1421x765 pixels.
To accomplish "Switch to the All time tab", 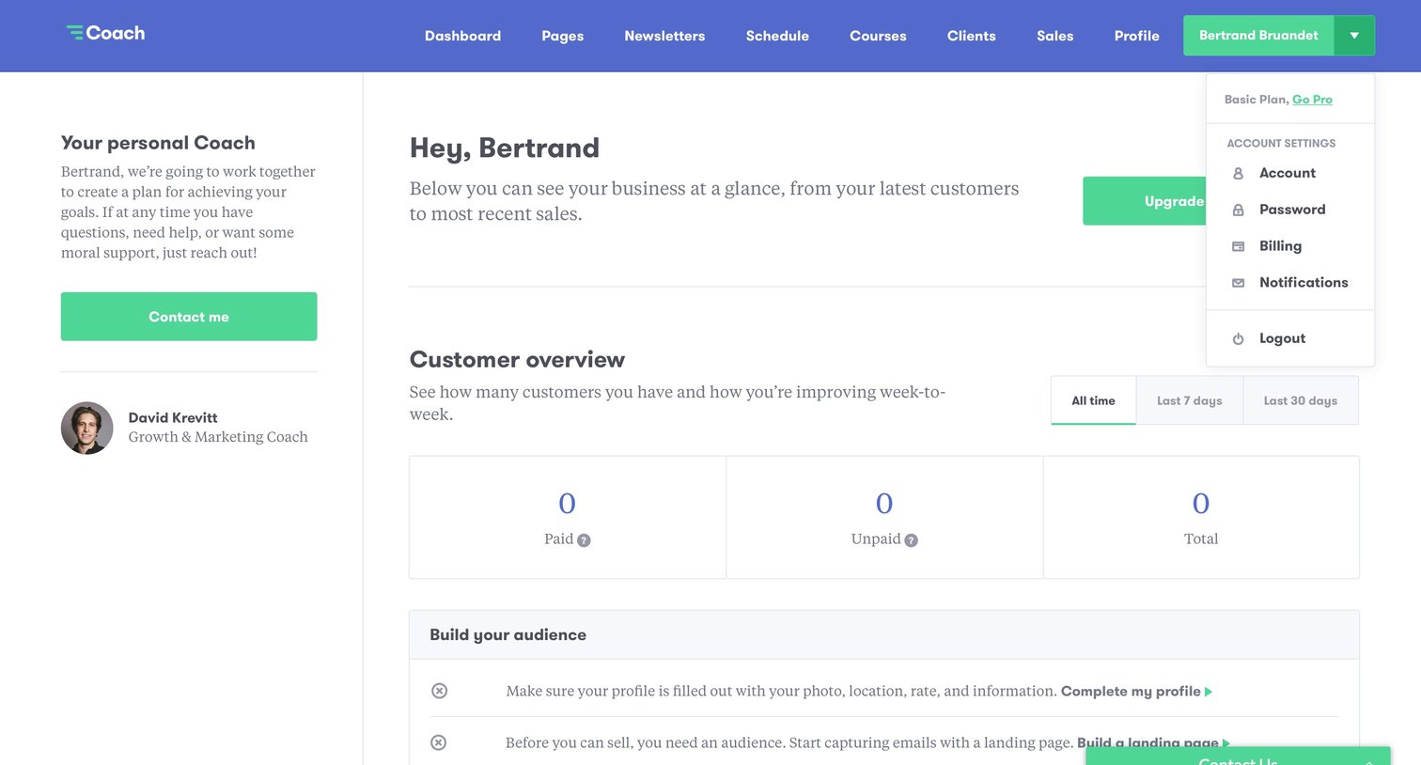I will [x=1094, y=400].
